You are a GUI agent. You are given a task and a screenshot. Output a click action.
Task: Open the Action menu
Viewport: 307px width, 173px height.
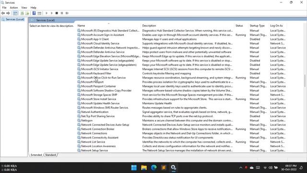point(14,8)
